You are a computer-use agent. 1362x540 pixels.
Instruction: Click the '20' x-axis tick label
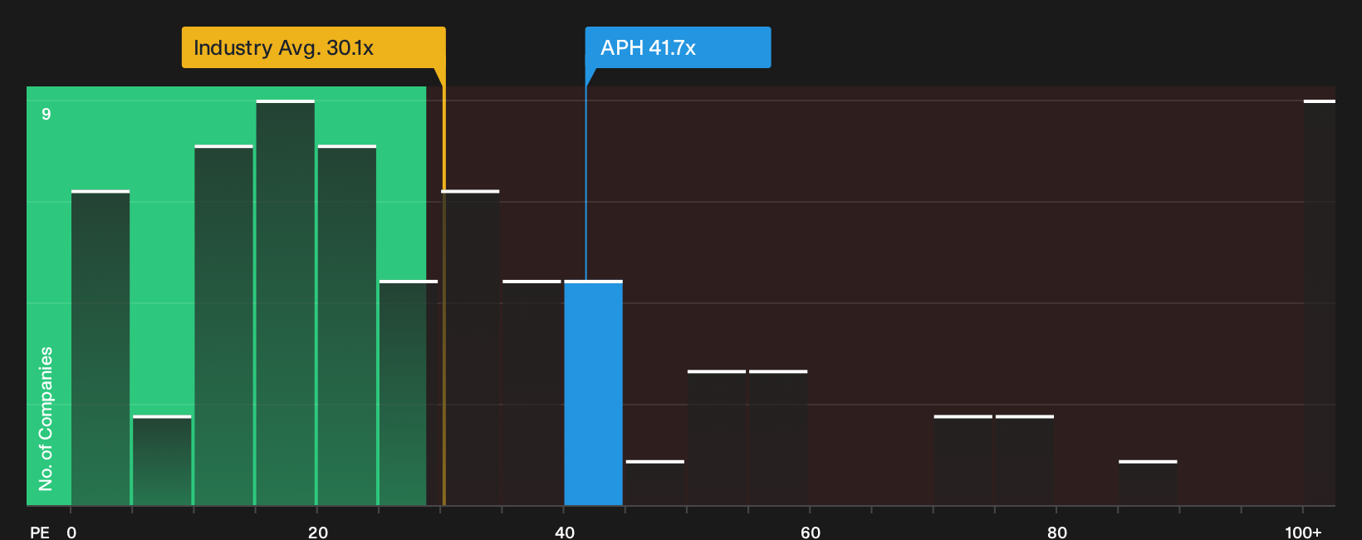point(318,533)
